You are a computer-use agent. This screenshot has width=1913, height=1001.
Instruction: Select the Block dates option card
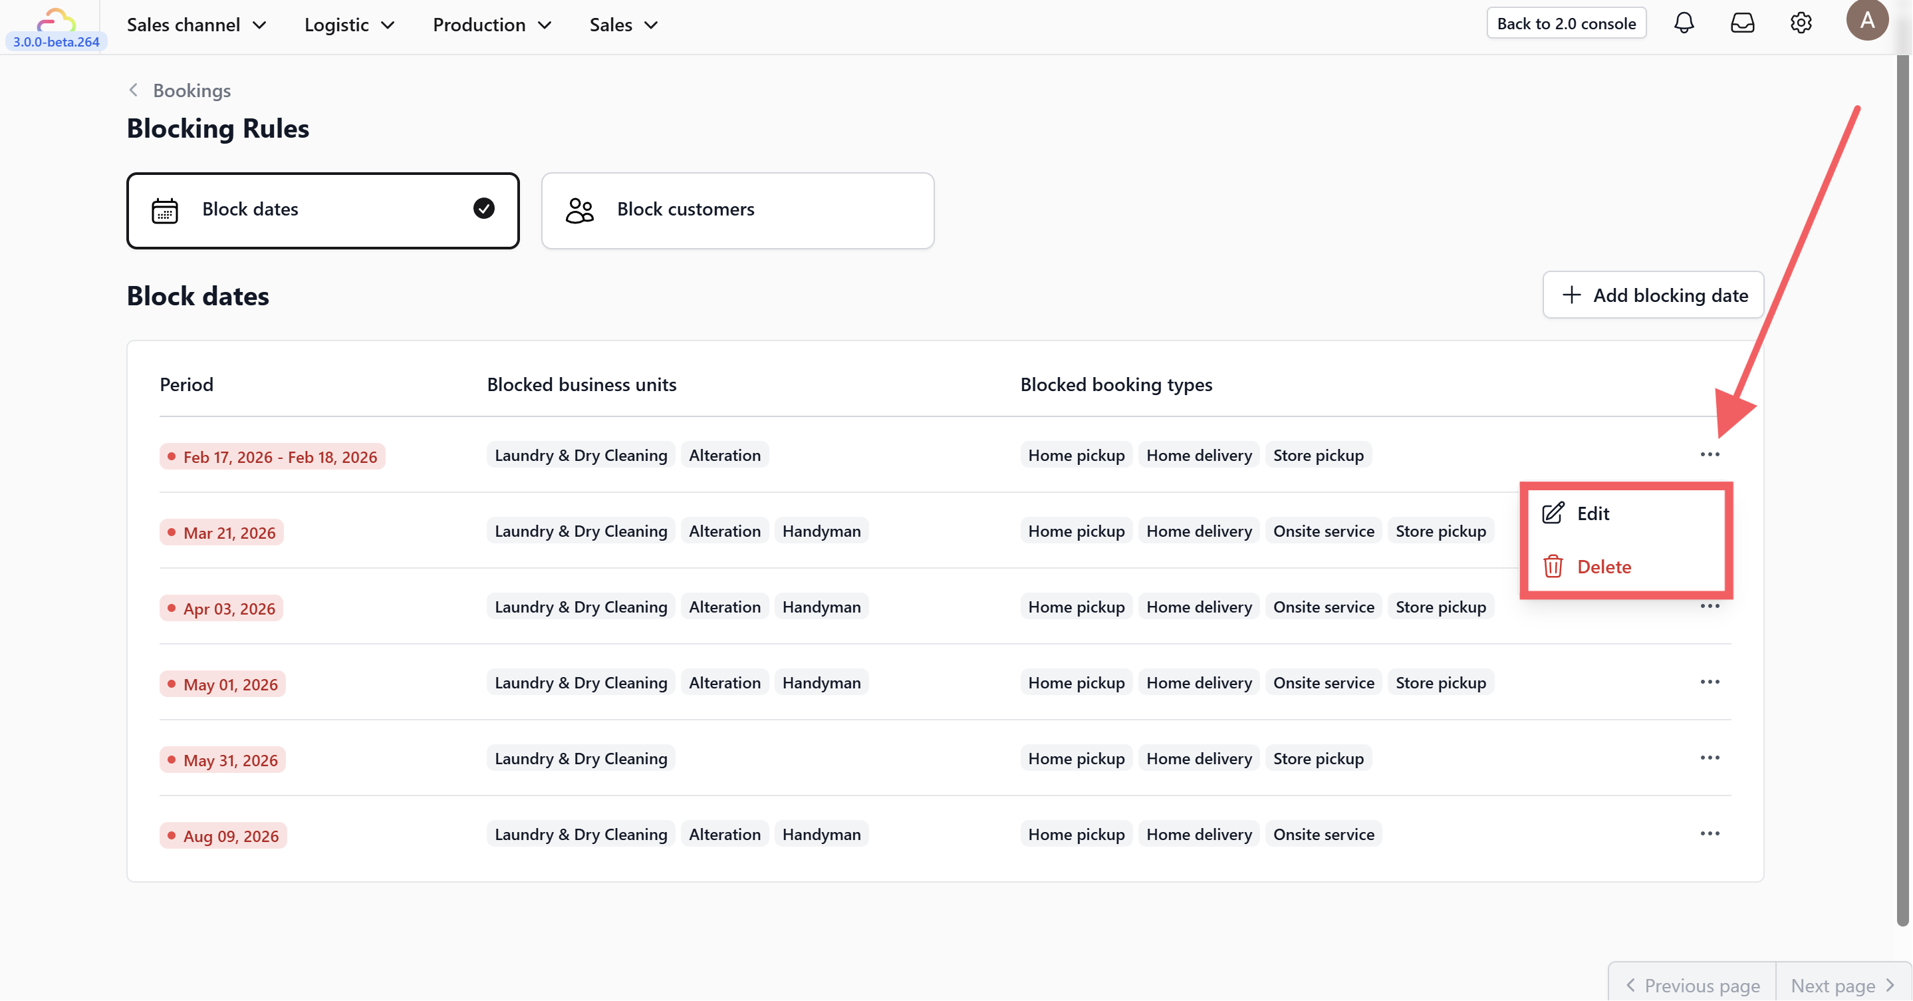pyautogui.click(x=322, y=210)
